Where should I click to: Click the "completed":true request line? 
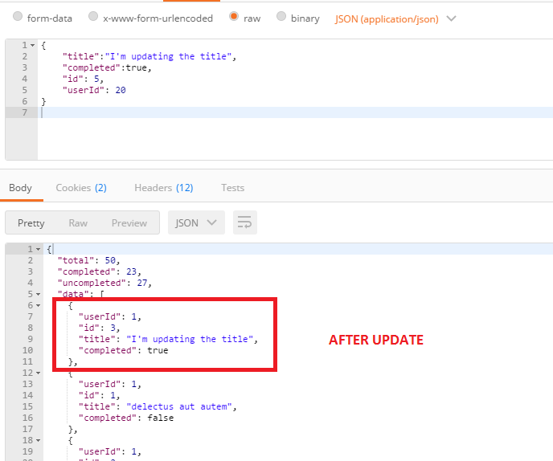pyautogui.click(x=107, y=67)
